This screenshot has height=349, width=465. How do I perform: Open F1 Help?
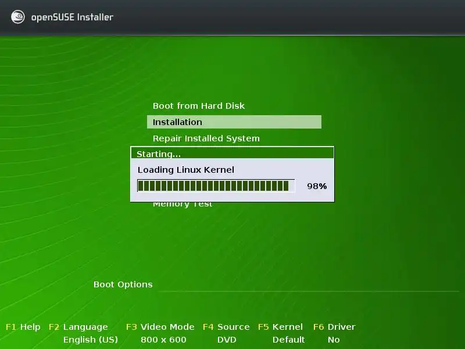tap(23, 327)
